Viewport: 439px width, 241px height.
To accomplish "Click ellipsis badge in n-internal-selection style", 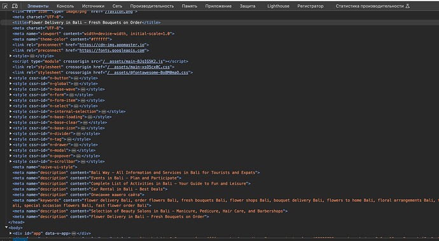I will 104,112.
